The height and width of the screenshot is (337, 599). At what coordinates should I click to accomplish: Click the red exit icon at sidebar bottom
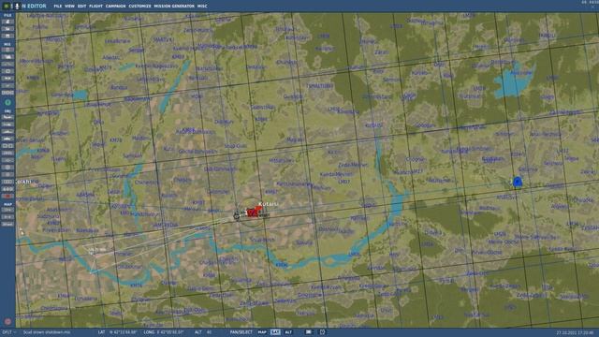click(7, 322)
